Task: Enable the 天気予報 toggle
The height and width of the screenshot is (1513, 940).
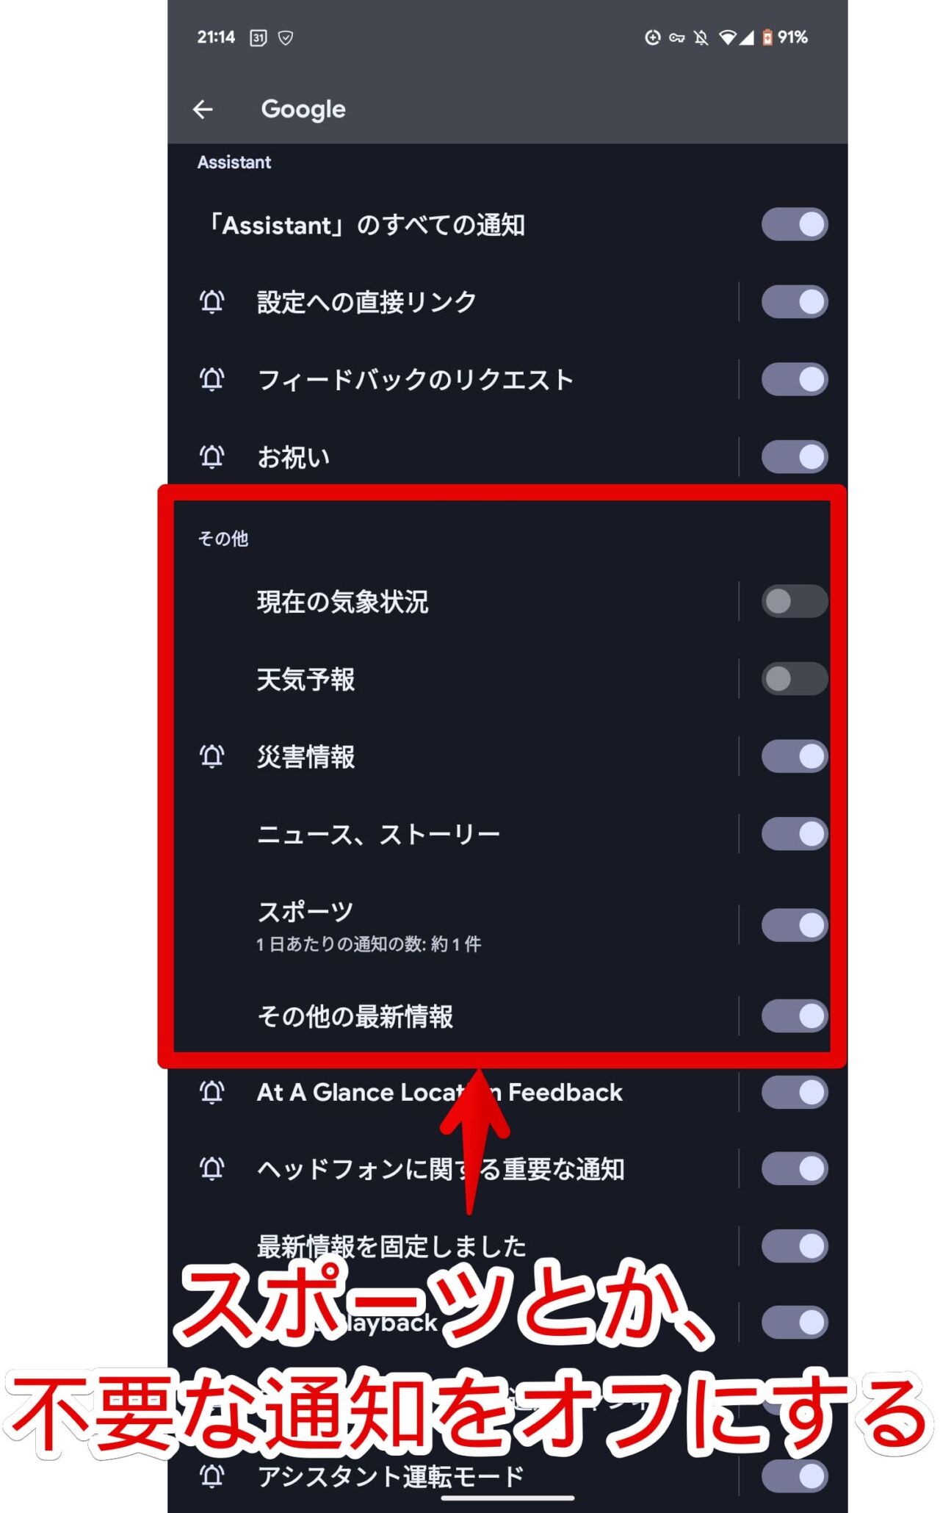Action: pyautogui.click(x=794, y=679)
